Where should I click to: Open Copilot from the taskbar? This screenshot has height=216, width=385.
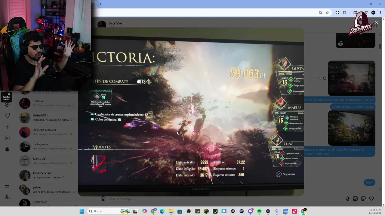click(x=145, y=211)
